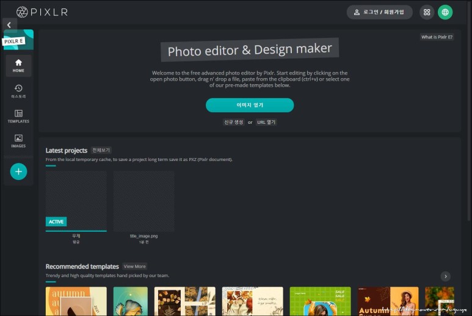The height and width of the screenshot is (316, 472).
Task: Open the login / sign-up button
Action: pyautogui.click(x=379, y=12)
